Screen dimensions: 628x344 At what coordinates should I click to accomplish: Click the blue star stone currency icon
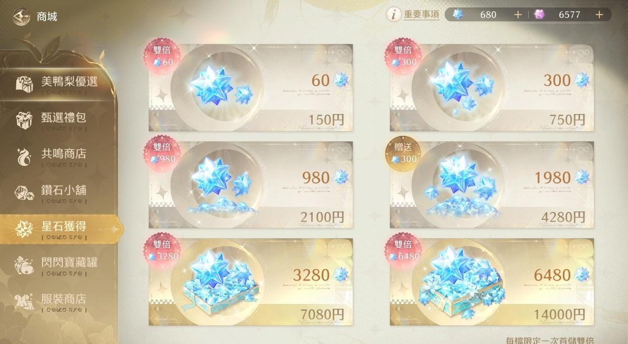point(458,15)
